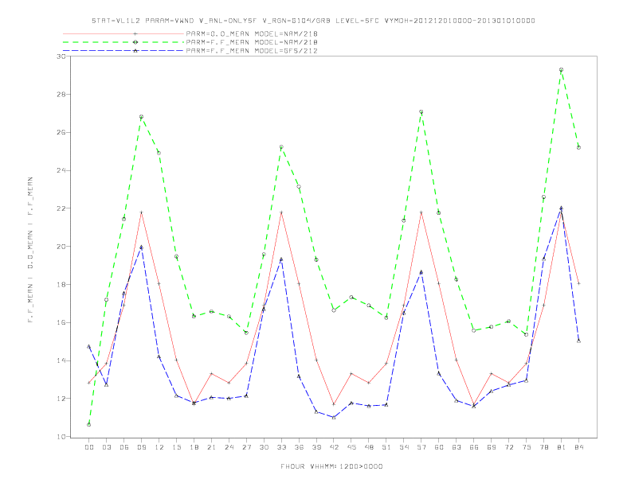This screenshot has width=631, height=487.
Task: Click the X-axis tick label 21
Action: [211, 447]
